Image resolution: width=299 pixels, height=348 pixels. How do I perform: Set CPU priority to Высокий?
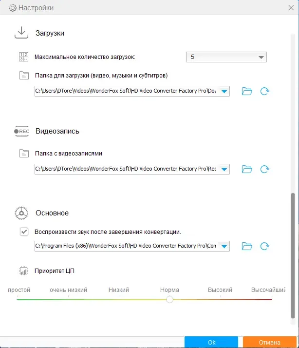click(220, 299)
